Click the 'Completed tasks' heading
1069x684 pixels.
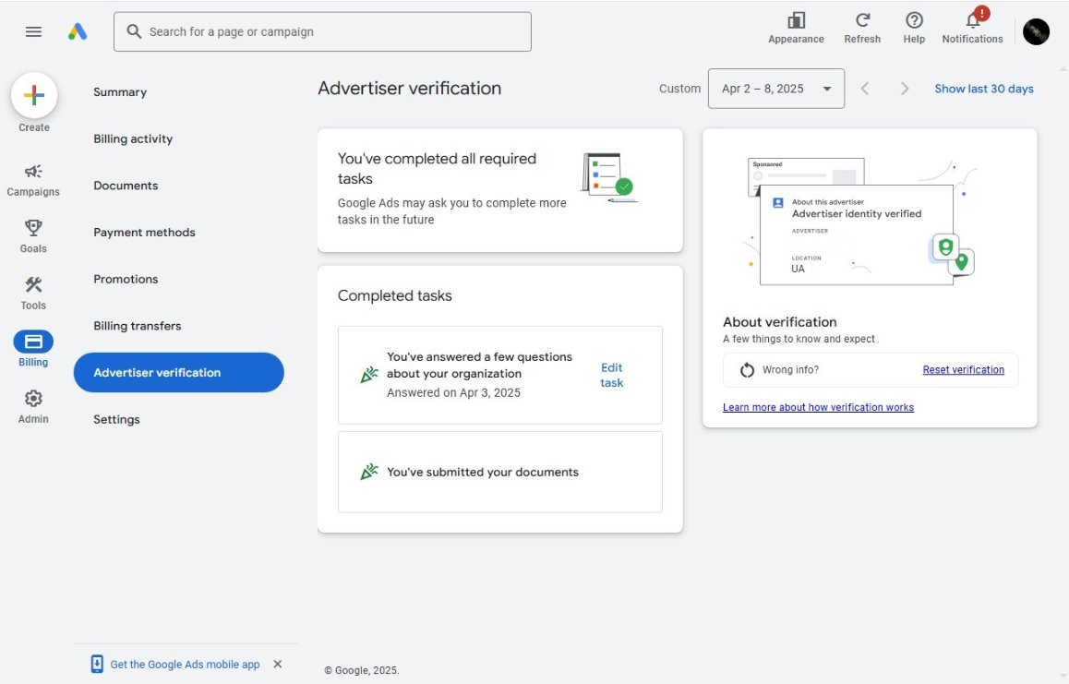click(395, 295)
